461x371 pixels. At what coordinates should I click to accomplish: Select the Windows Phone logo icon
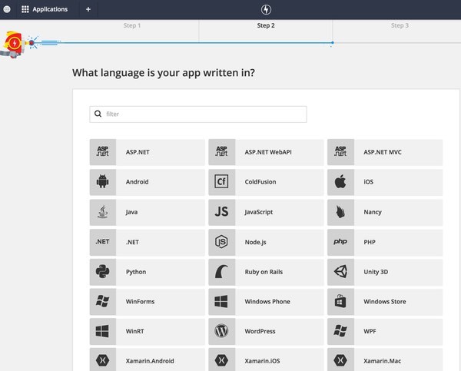point(221,301)
